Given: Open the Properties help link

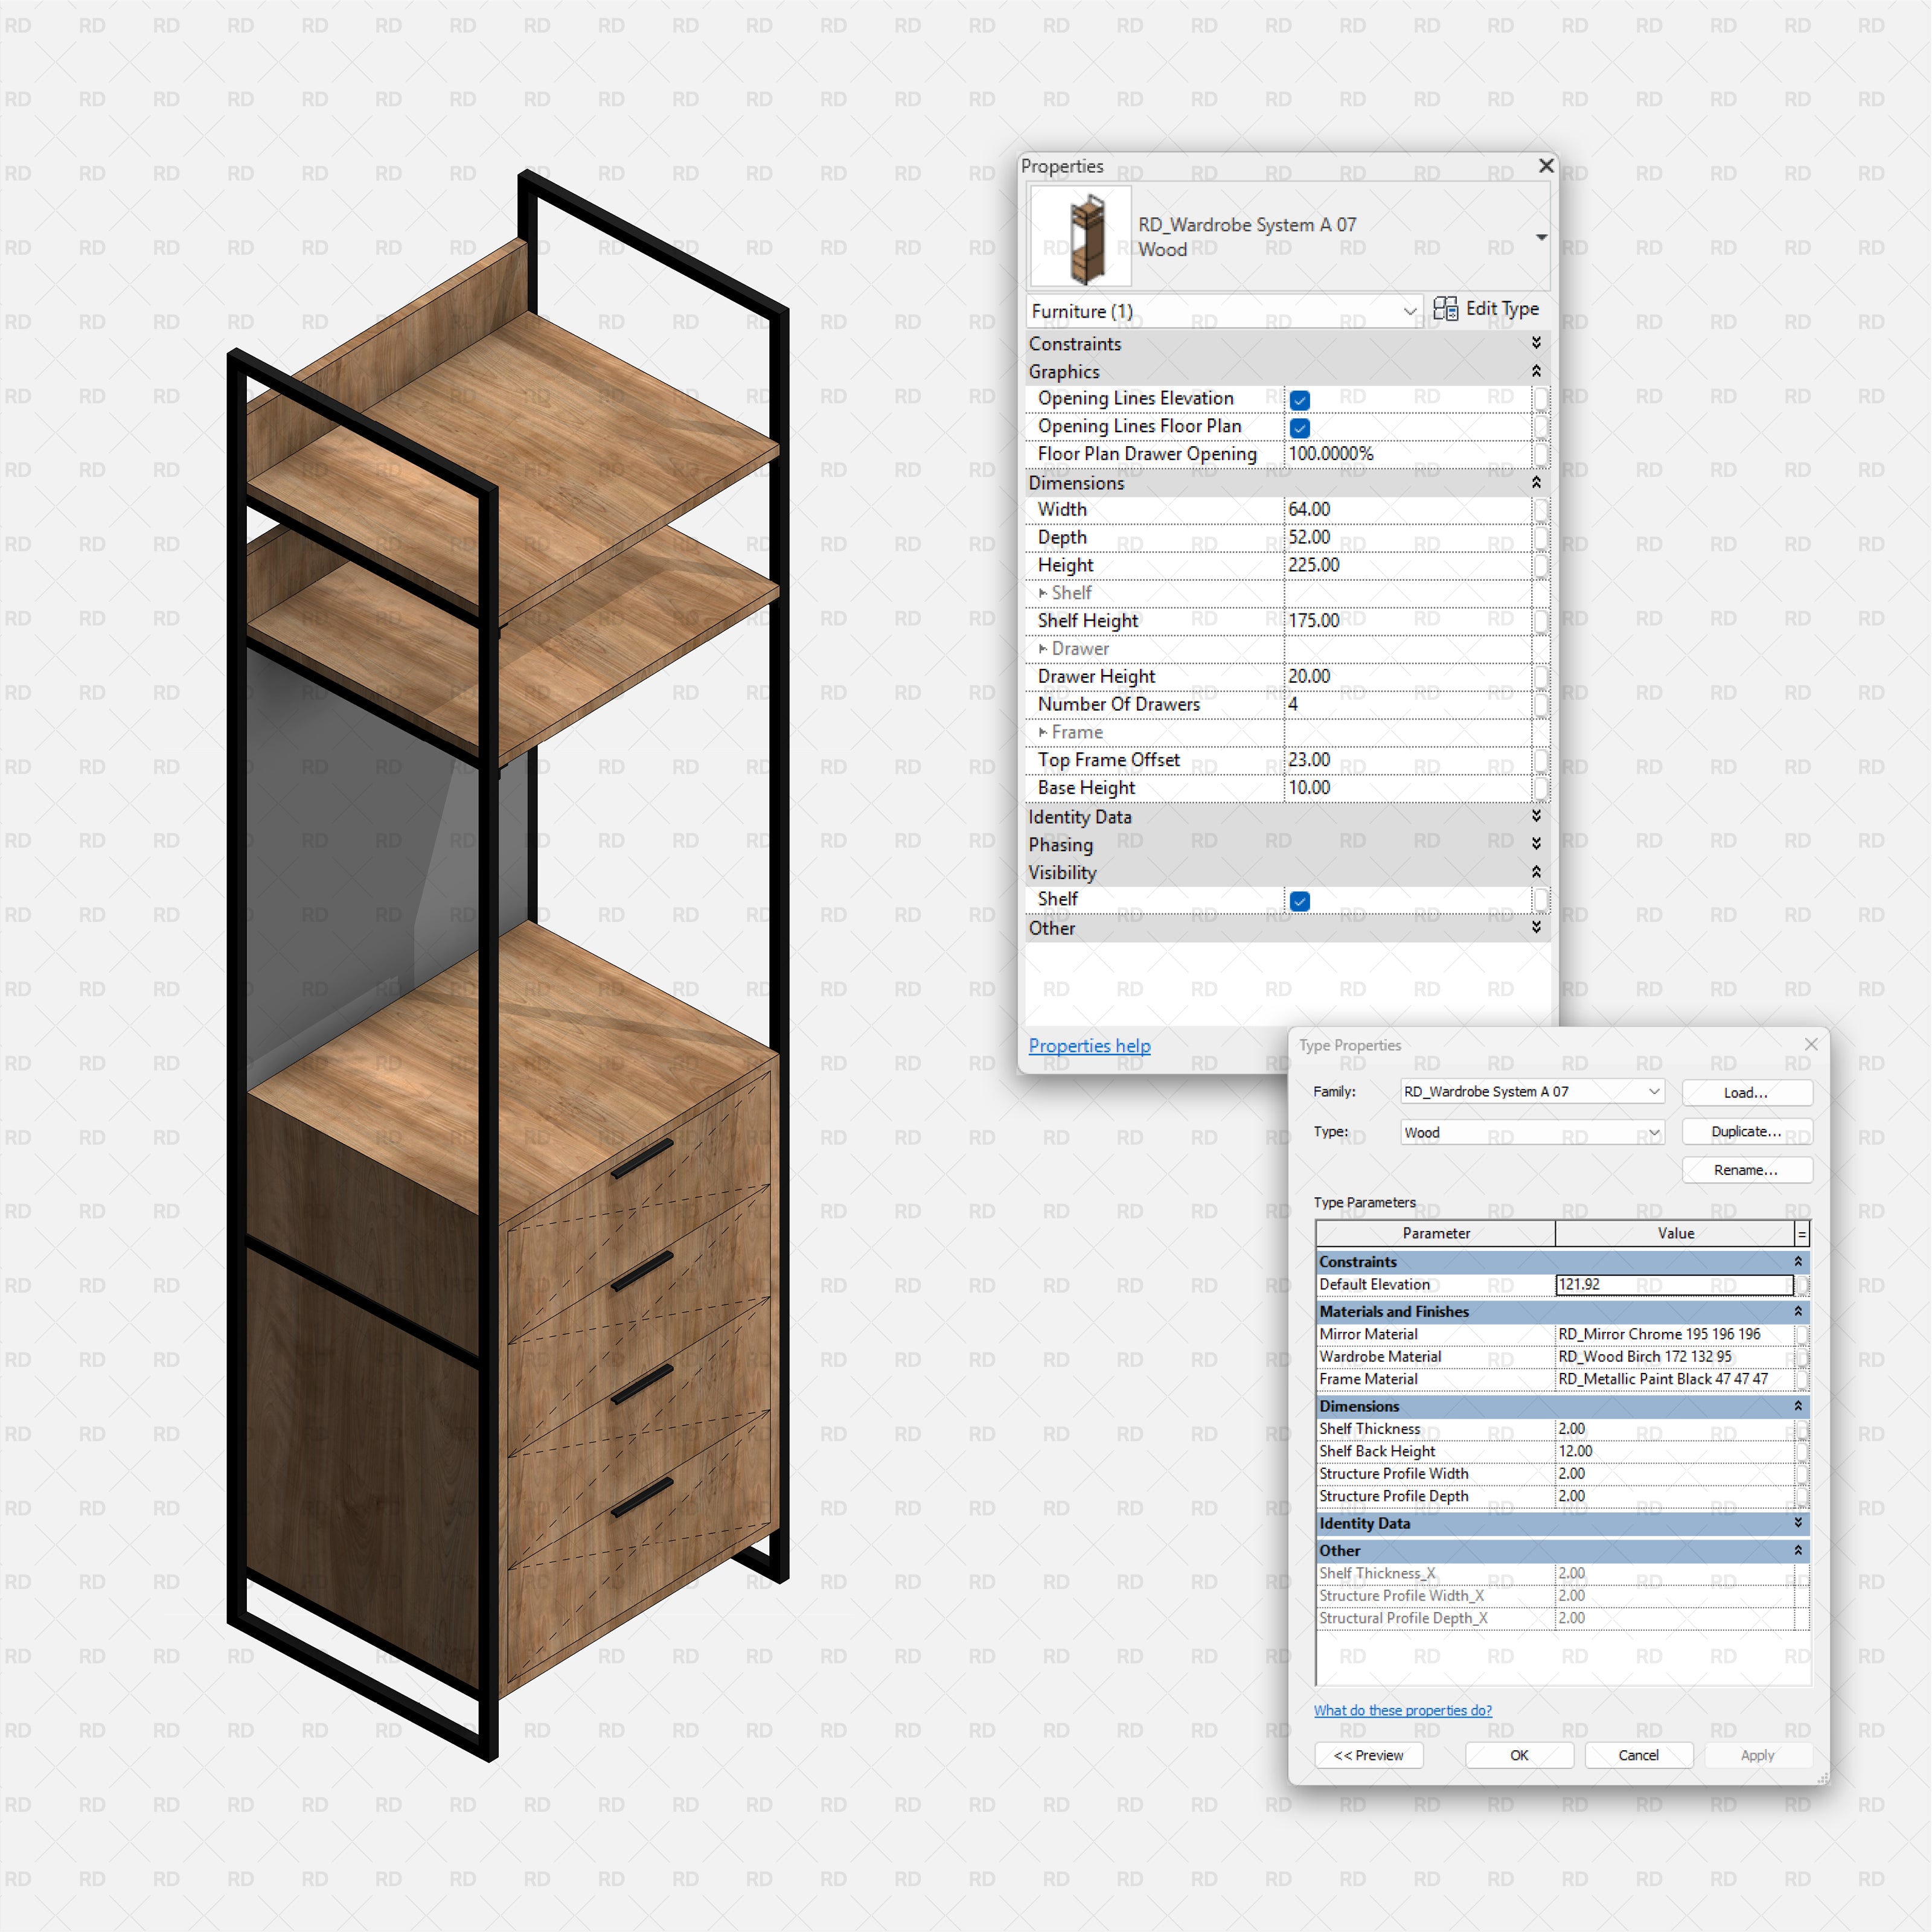Looking at the screenshot, I should [1089, 1045].
